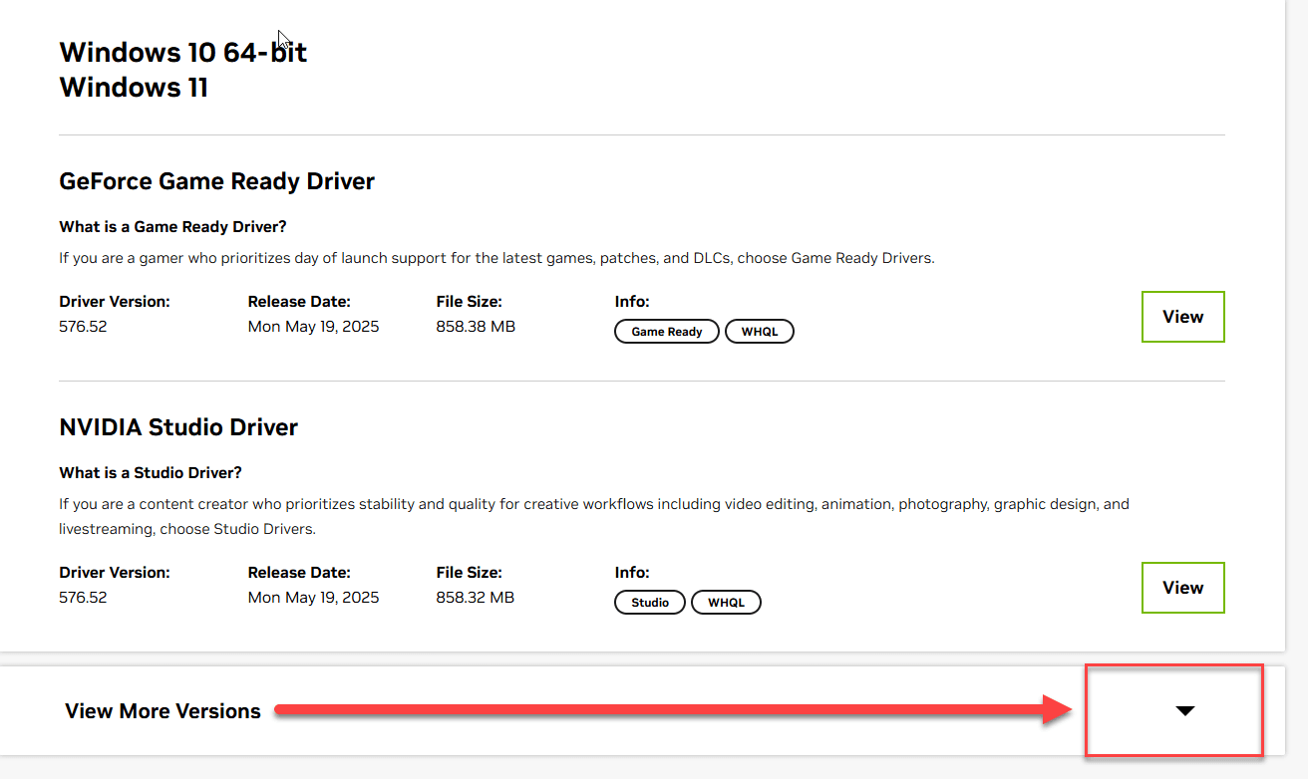1308x779 pixels.
Task: Click WHQL badge next to Studio badge
Action: click(x=726, y=603)
